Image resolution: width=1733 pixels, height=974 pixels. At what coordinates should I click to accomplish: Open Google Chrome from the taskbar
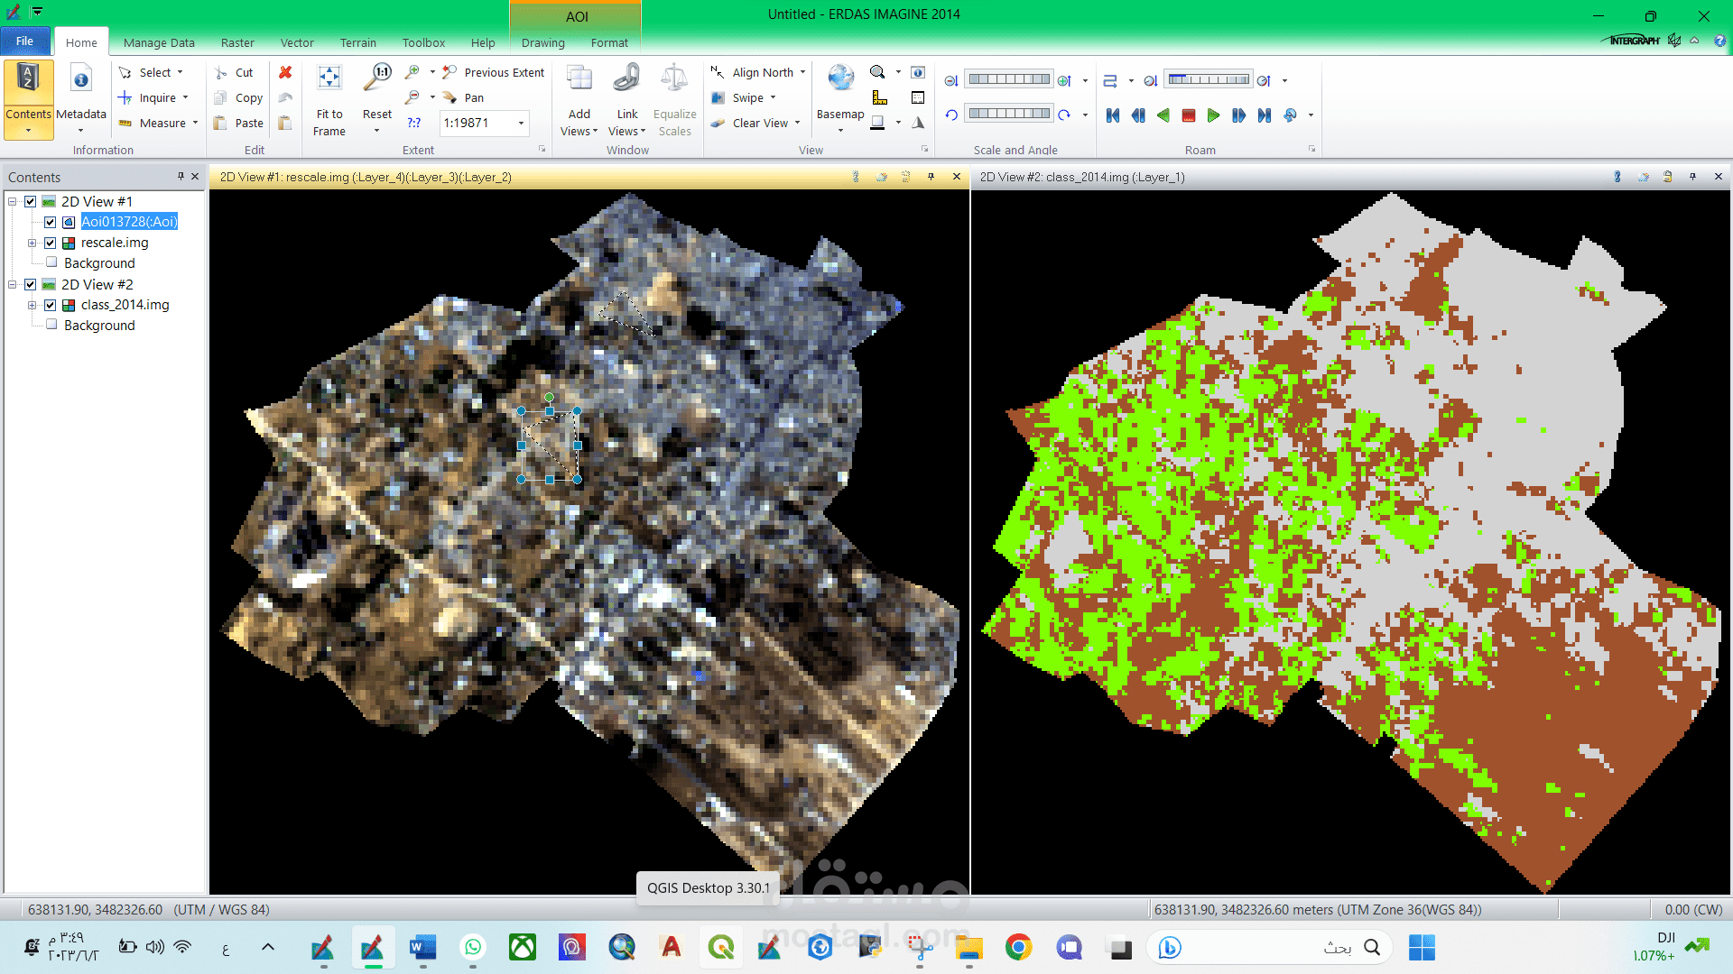(x=1018, y=947)
